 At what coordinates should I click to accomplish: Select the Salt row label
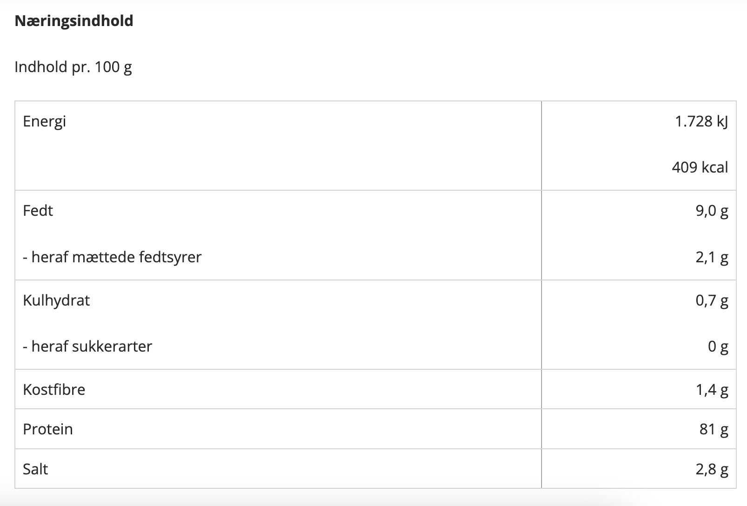pos(35,469)
